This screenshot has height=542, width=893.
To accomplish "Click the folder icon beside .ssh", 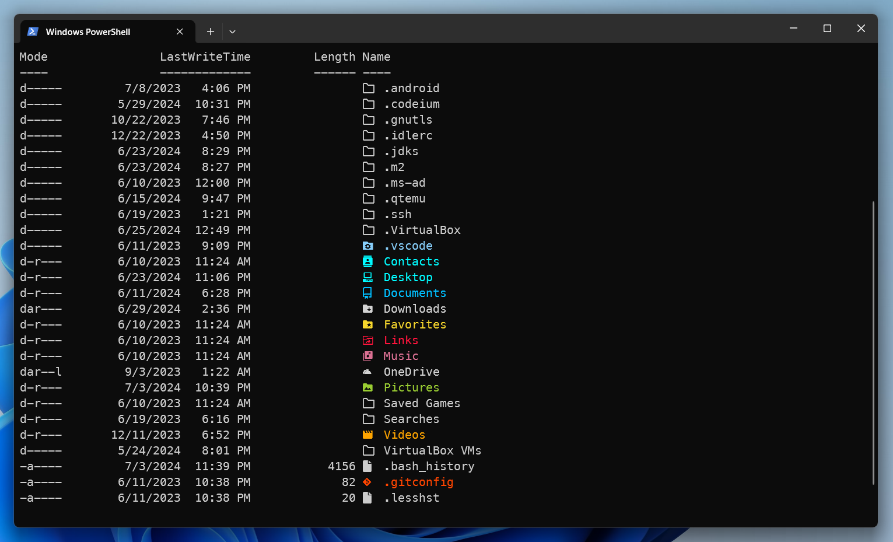I will pos(369,214).
